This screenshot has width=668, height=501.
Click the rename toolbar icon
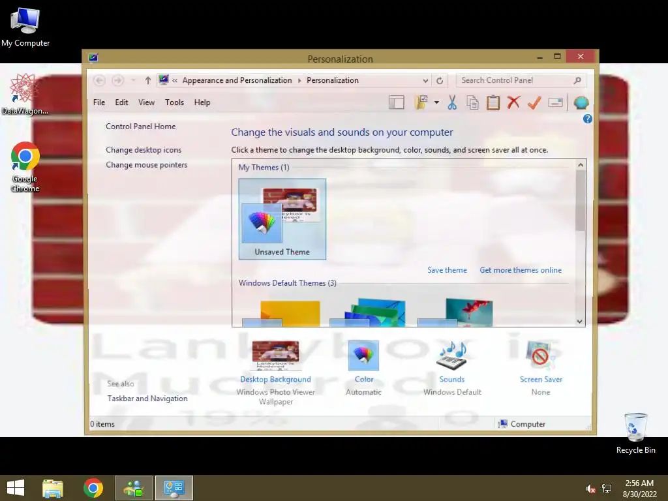pos(555,102)
